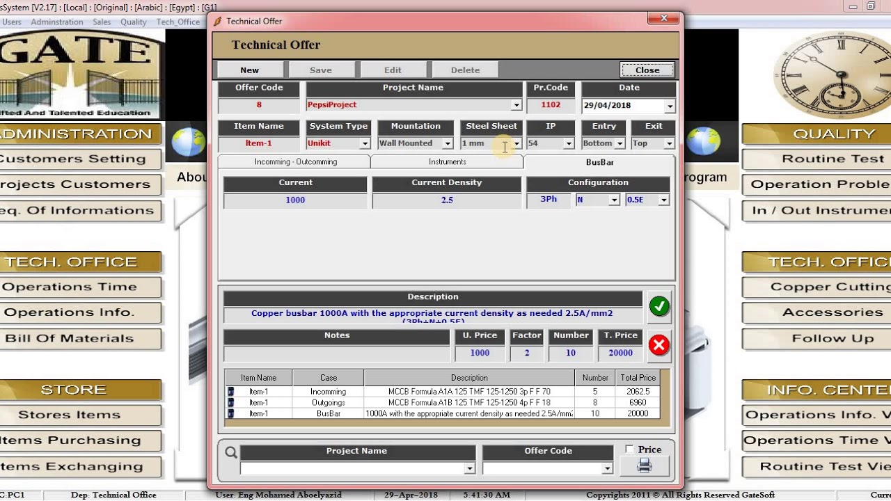
Task: Expand the Entry dropdown
Action: click(620, 143)
